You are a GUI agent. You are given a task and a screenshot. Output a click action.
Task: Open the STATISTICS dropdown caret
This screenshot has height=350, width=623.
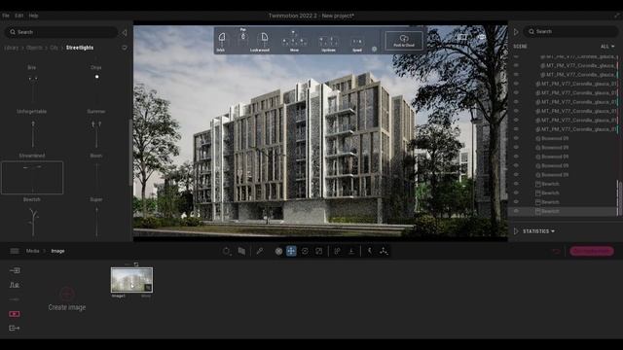click(x=553, y=231)
